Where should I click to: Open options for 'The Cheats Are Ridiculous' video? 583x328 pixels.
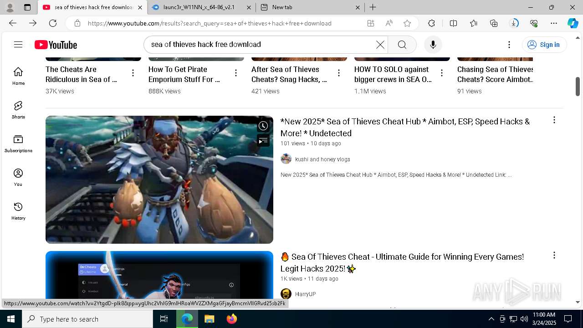coord(133,73)
